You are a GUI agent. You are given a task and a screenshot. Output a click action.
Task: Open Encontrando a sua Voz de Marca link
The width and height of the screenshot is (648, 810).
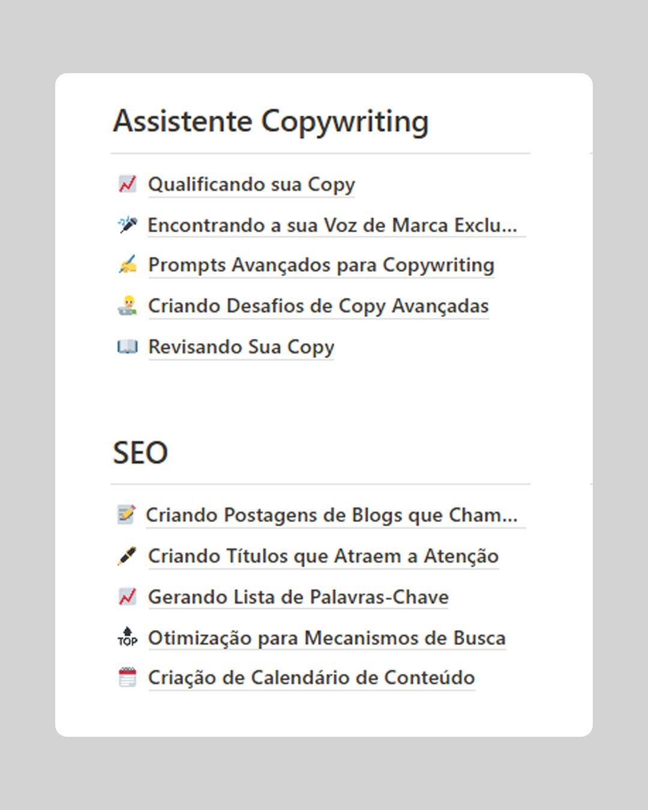tap(332, 225)
